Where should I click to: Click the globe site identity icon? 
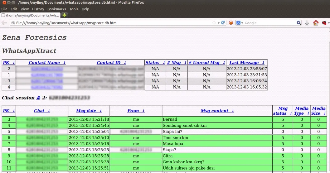[13, 23]
